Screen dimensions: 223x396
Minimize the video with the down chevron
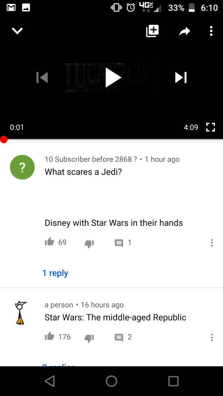point(17,31)
